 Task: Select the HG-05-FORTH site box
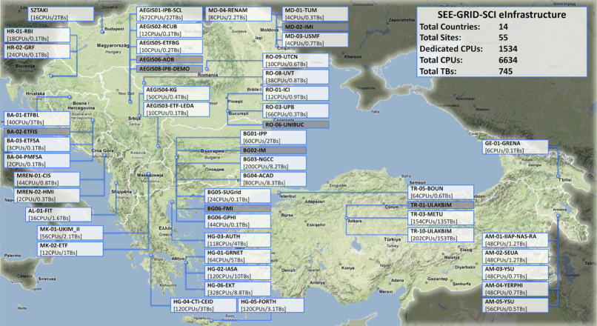pyautogui.click(x=271, y=305)
